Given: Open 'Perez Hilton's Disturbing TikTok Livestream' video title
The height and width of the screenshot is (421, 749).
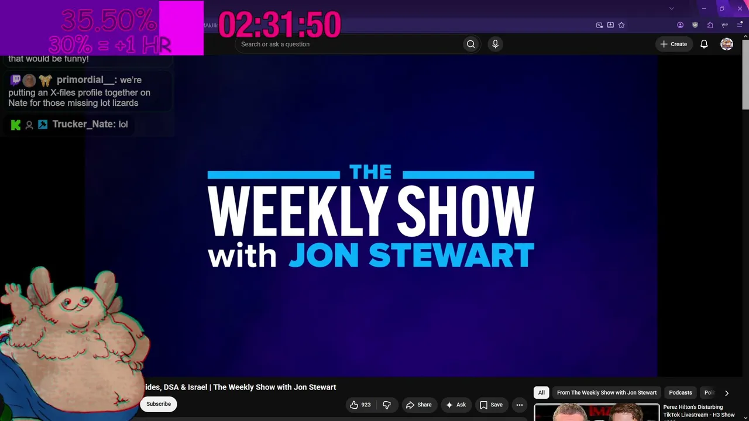Looking at the screenshot, I should tap(699, 411).
